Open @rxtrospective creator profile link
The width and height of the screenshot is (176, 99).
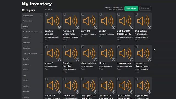(x=126, y=37)
